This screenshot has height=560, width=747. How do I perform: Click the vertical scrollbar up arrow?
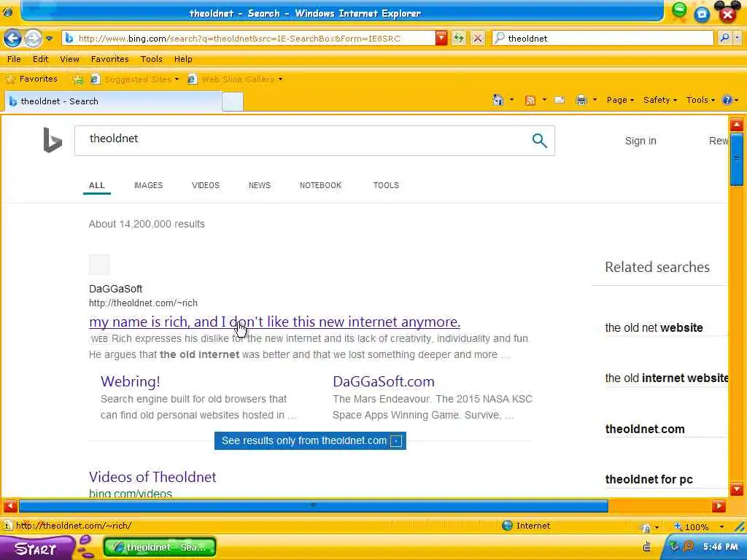tap(737, 125)
